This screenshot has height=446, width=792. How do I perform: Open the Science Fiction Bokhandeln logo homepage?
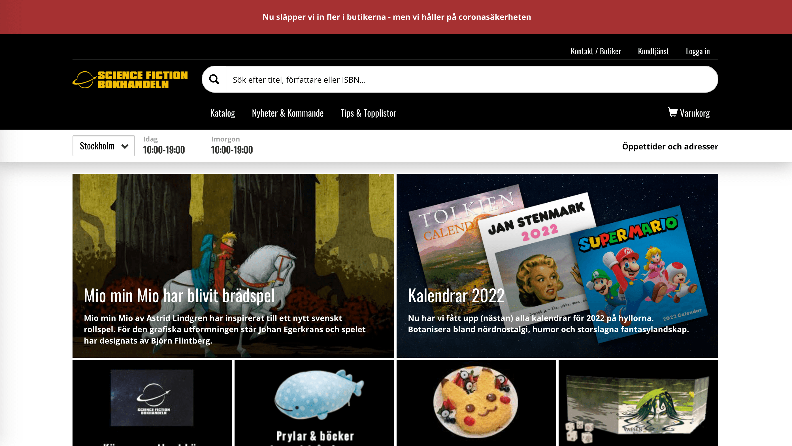point(130,80)
